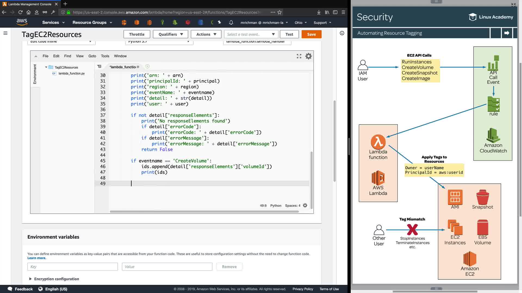Click the AWS notifications bell icon

pos(231,23)
